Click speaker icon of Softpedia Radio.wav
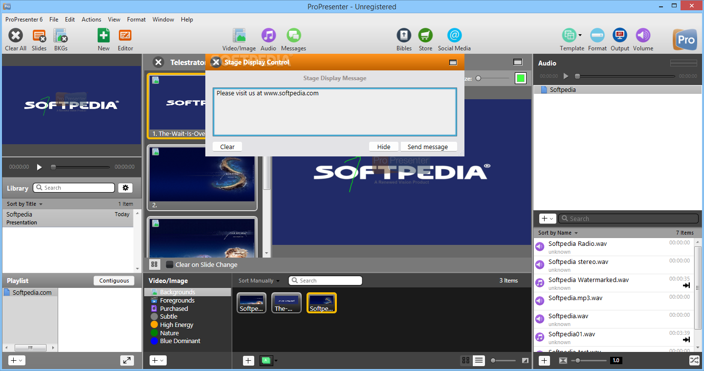Viewport: 704px width, 371px height. (540, 247)
